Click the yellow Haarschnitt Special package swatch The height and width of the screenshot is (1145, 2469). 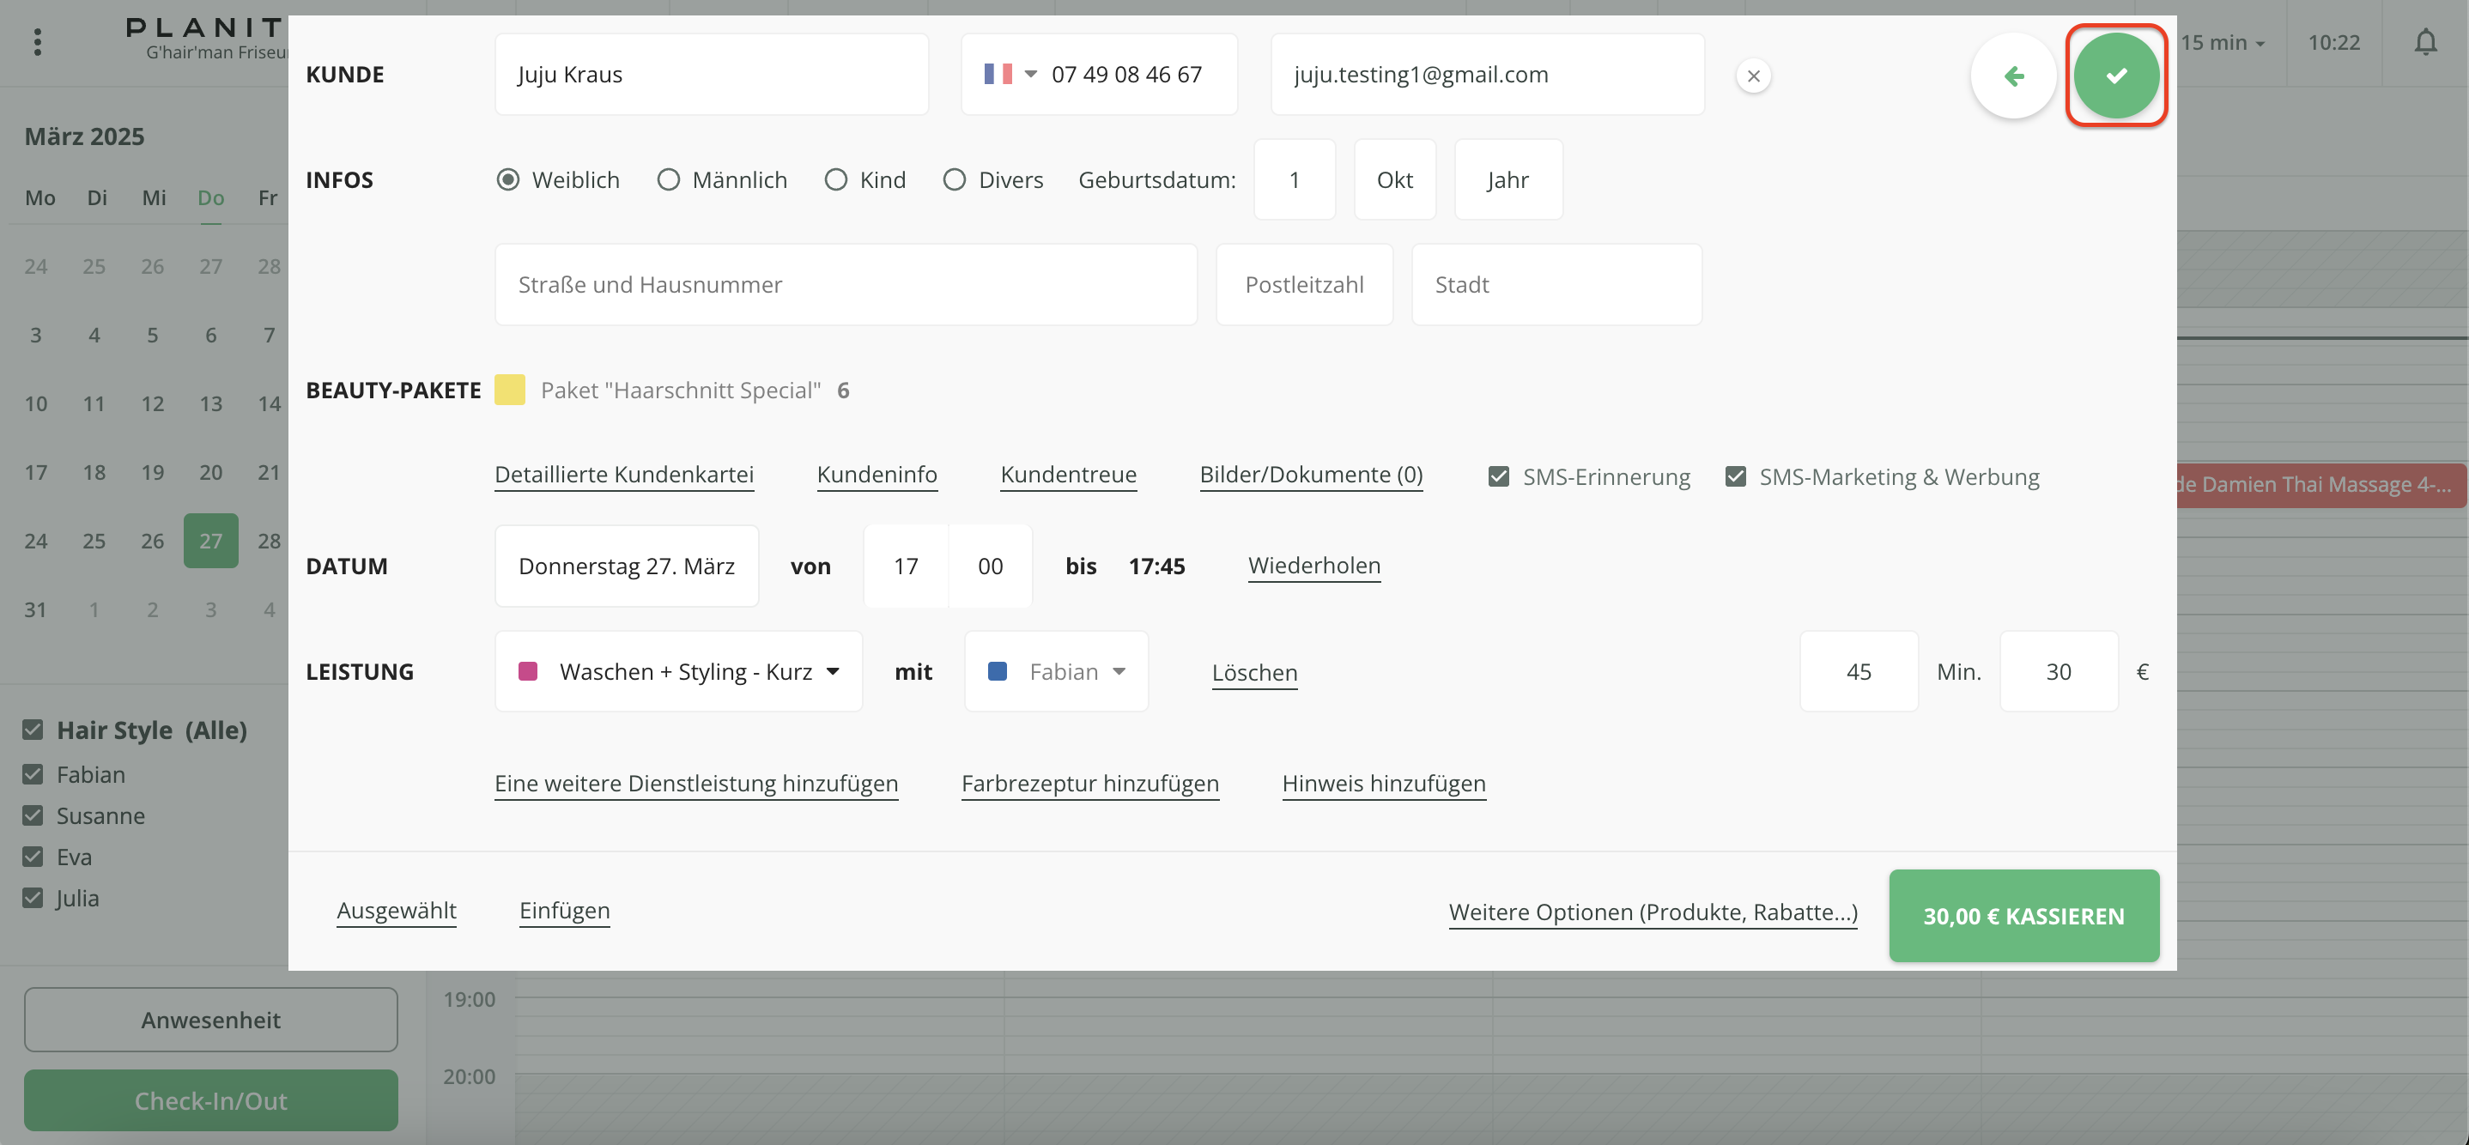[x=510, y=390]
